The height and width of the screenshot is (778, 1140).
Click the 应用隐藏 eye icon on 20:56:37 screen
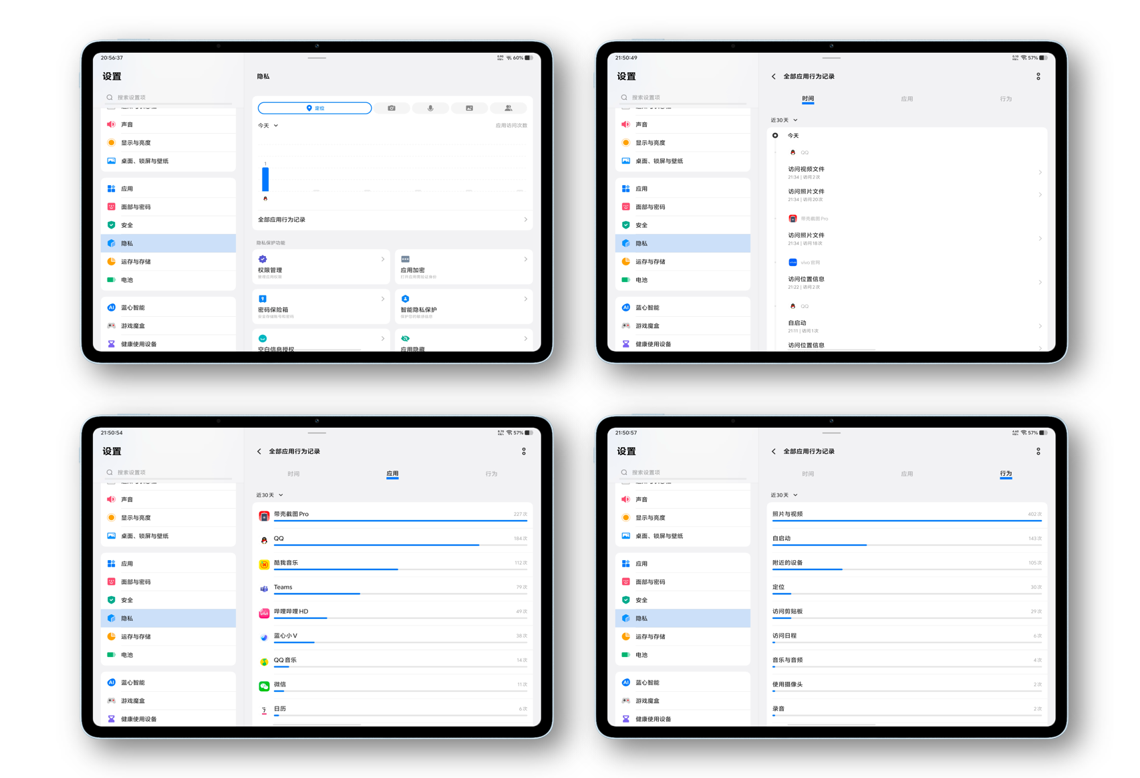tap(405, 338)
